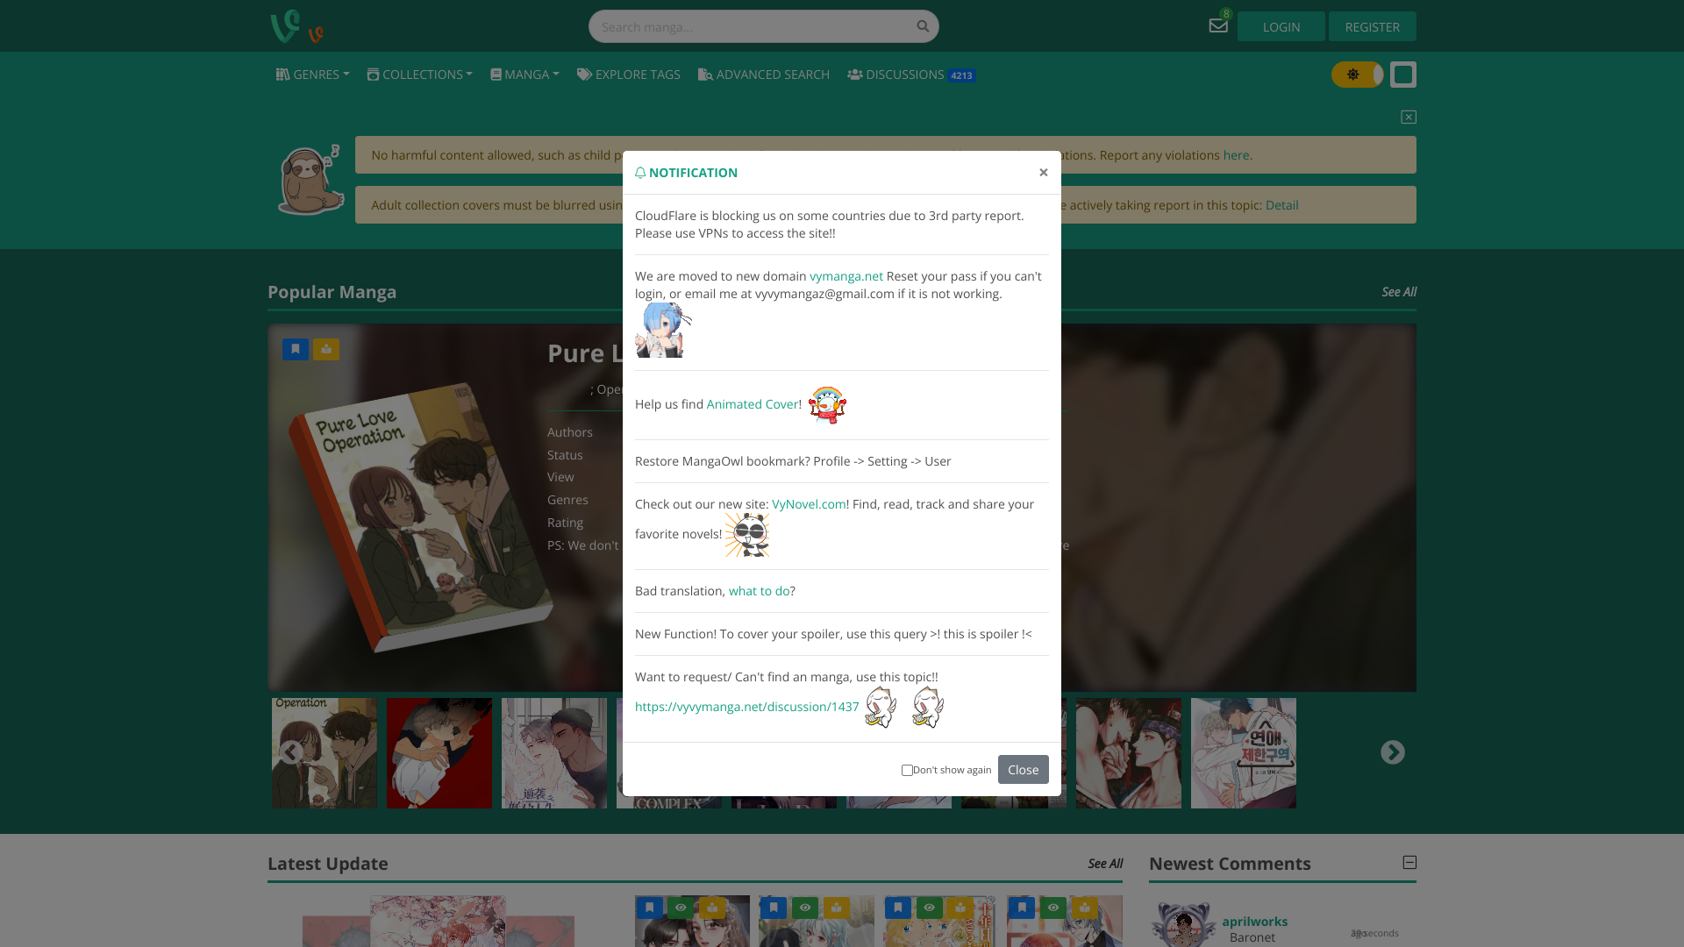Dismiss the notice banner with its small X icon
1684x947 pixels.
tap(1409, 117)
